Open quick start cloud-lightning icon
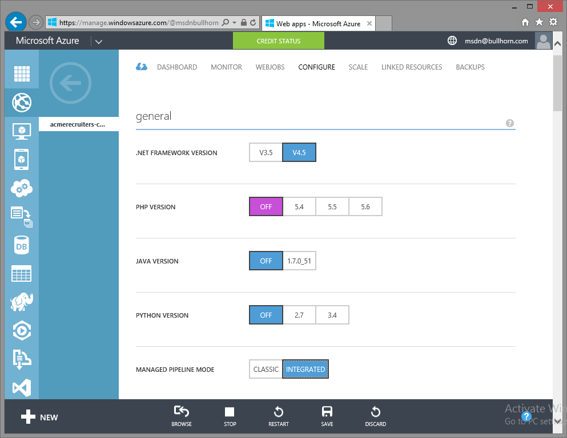Screen dimensions: 567x438 [x=142, y=67]
